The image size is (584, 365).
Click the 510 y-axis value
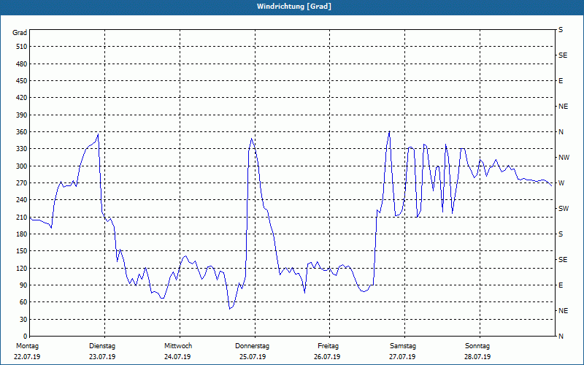pos(22,47)
